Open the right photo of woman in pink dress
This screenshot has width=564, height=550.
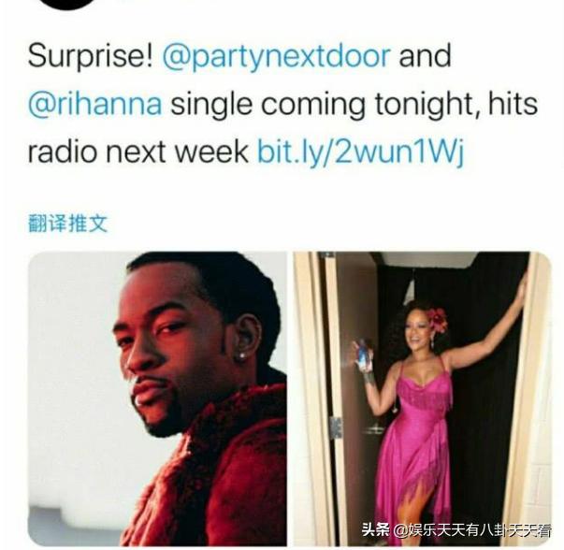pos(422,398)
